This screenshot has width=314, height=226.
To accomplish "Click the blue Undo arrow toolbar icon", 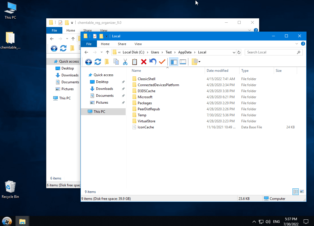I will pyautogui.click(x=153, y=62).
